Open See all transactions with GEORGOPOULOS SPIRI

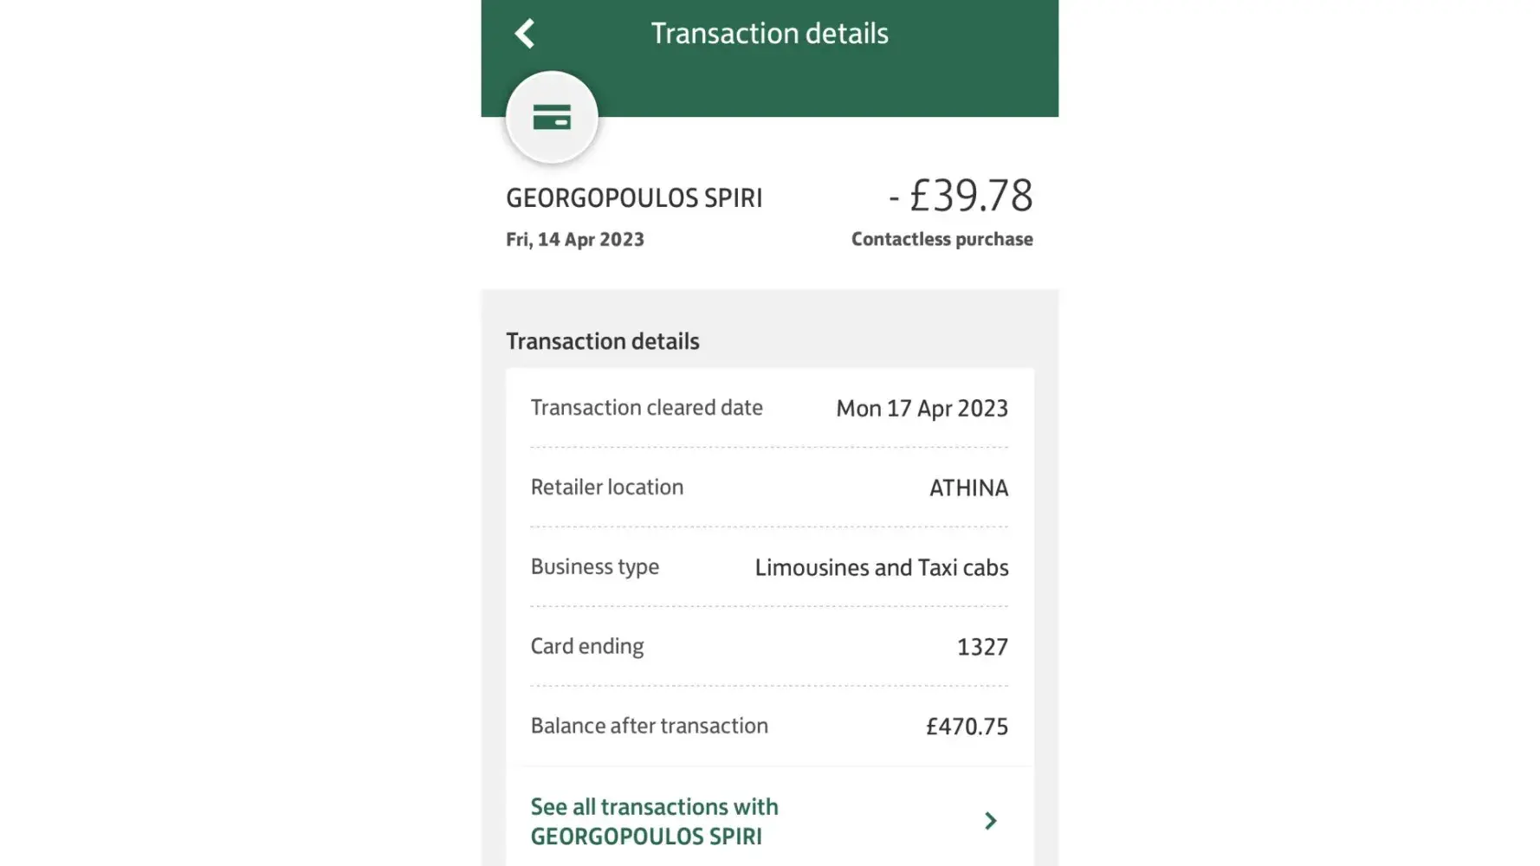(x=654, y=821)
